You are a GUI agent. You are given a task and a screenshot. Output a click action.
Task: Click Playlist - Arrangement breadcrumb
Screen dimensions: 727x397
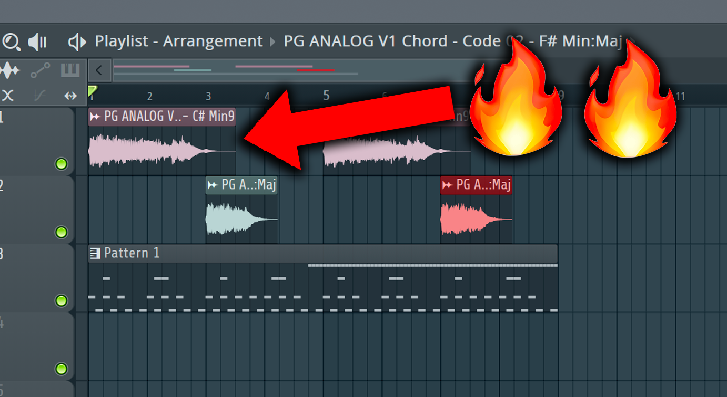178,41
